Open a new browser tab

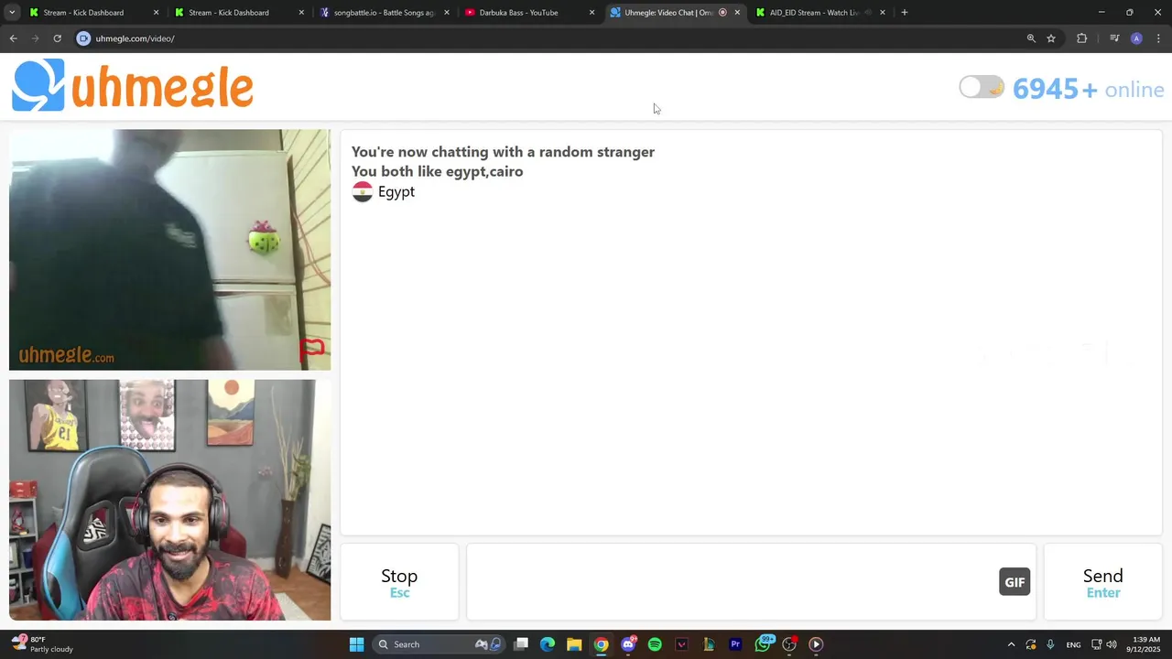(904, 13)
